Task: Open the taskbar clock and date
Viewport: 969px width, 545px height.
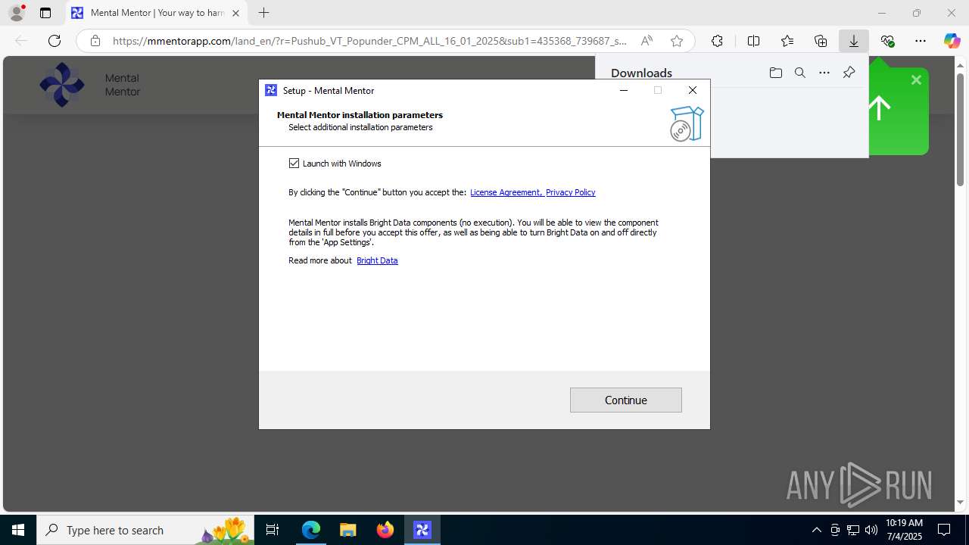Action: click(904, 530)
